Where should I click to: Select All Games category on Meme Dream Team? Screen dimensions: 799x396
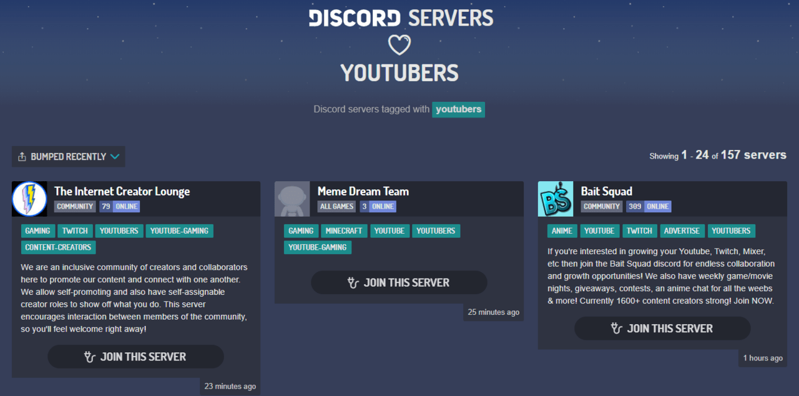coord(337,206)
